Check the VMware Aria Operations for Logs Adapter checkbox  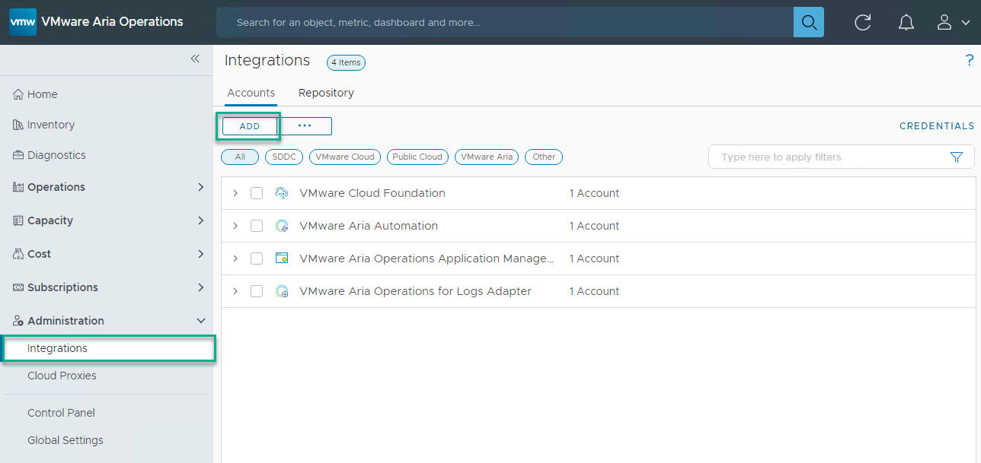click(257, 290)
